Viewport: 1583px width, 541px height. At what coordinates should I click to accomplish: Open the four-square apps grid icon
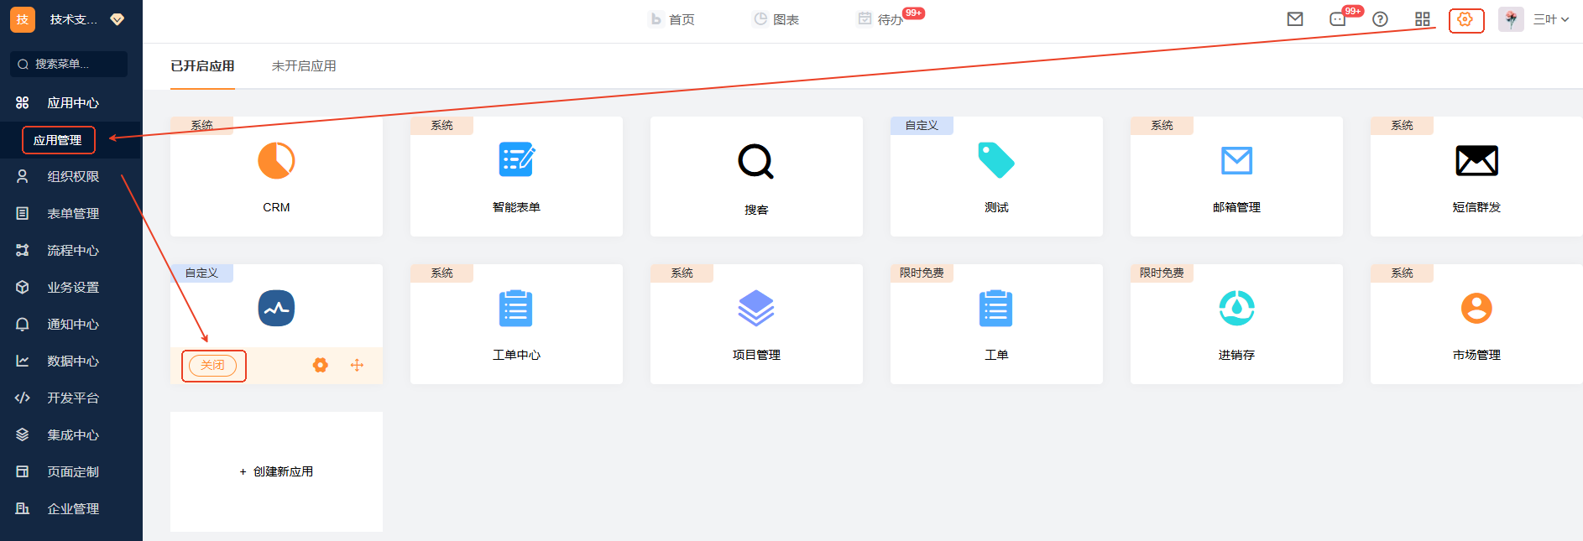(1422, 19)
